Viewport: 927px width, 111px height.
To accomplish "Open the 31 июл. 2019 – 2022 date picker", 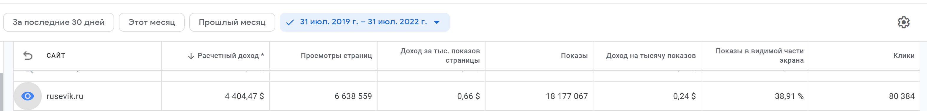I will pyautogui.click(x=365, y=22).
